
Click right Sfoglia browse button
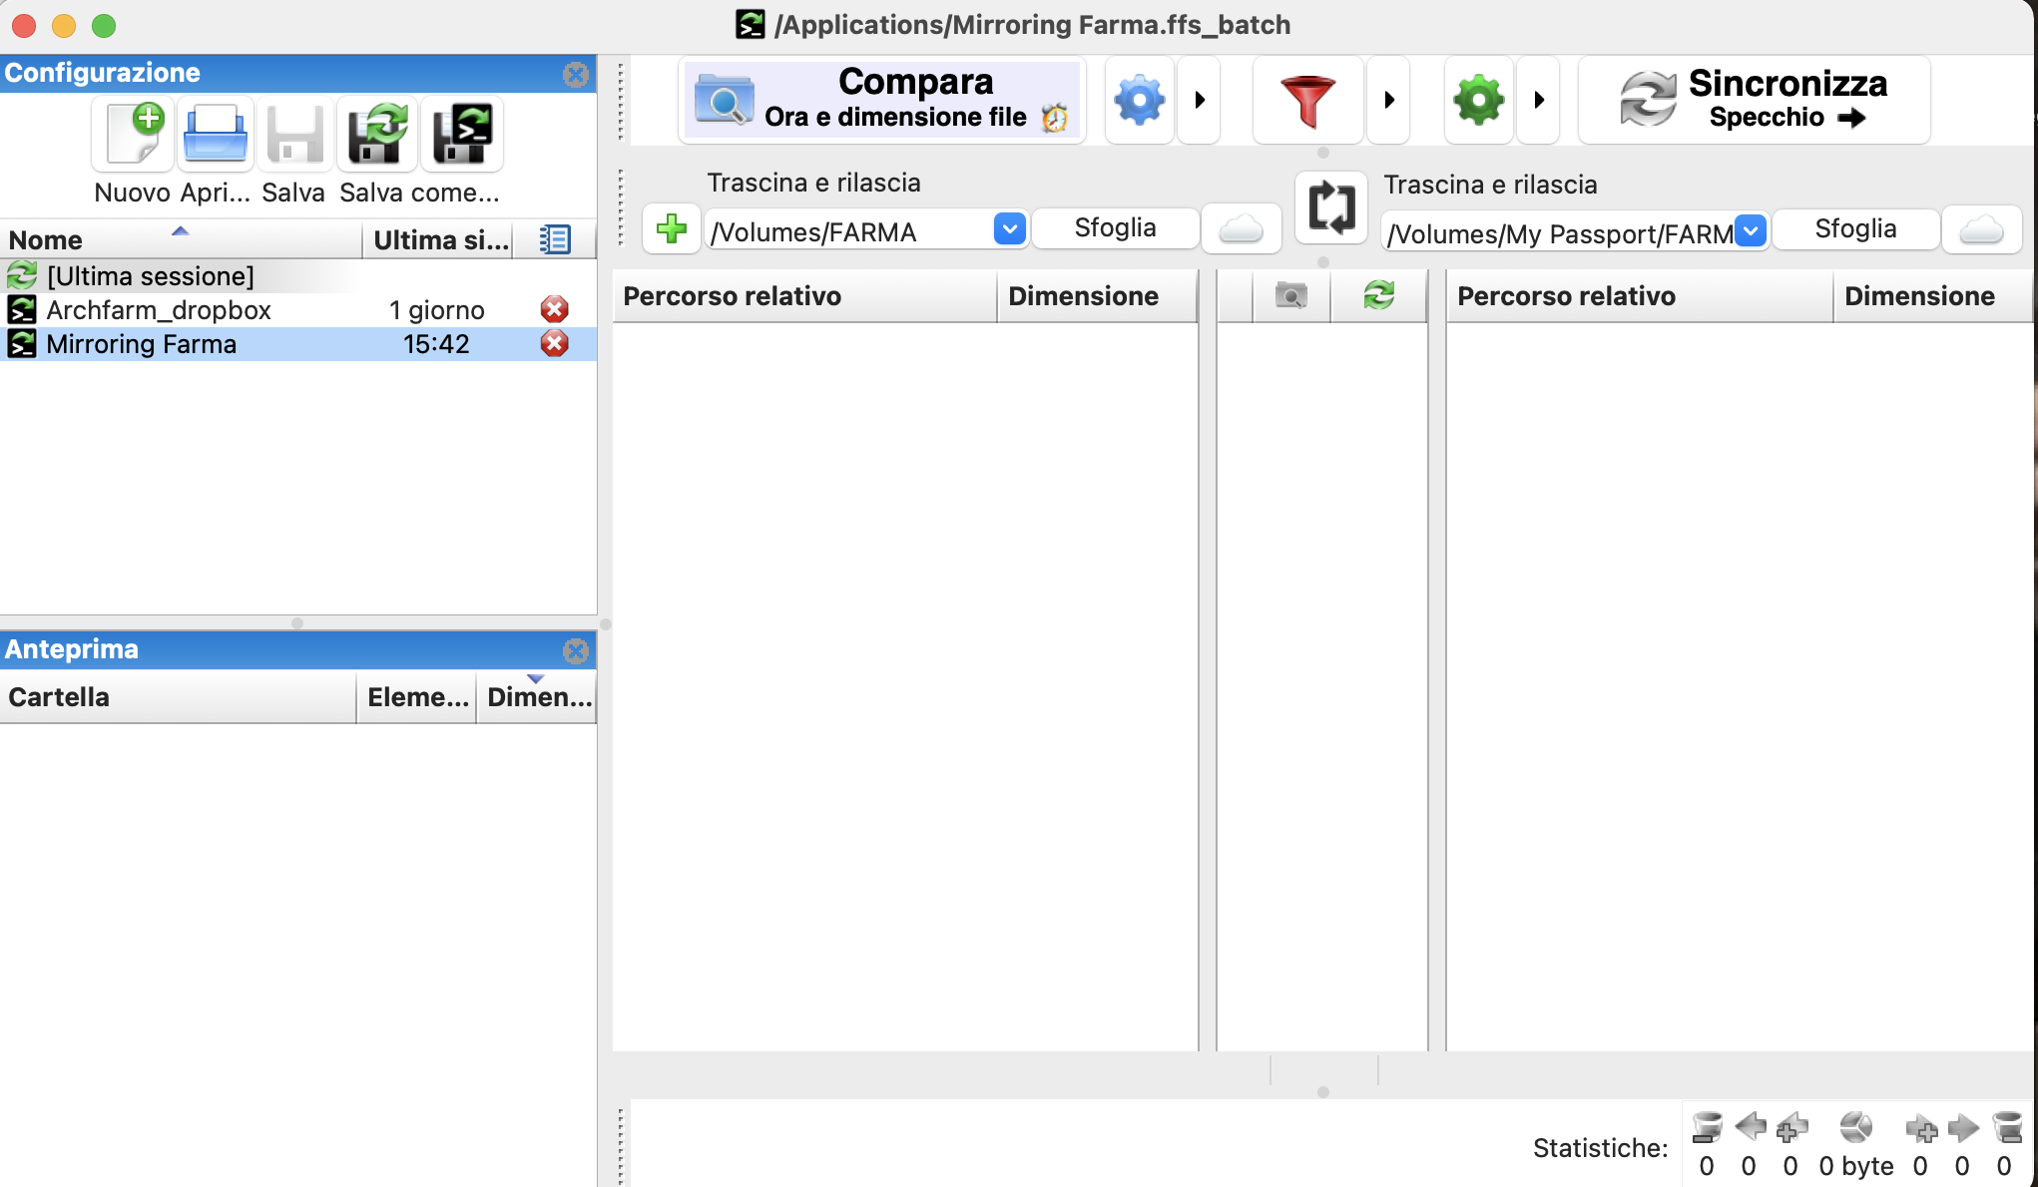point(1855,229)
